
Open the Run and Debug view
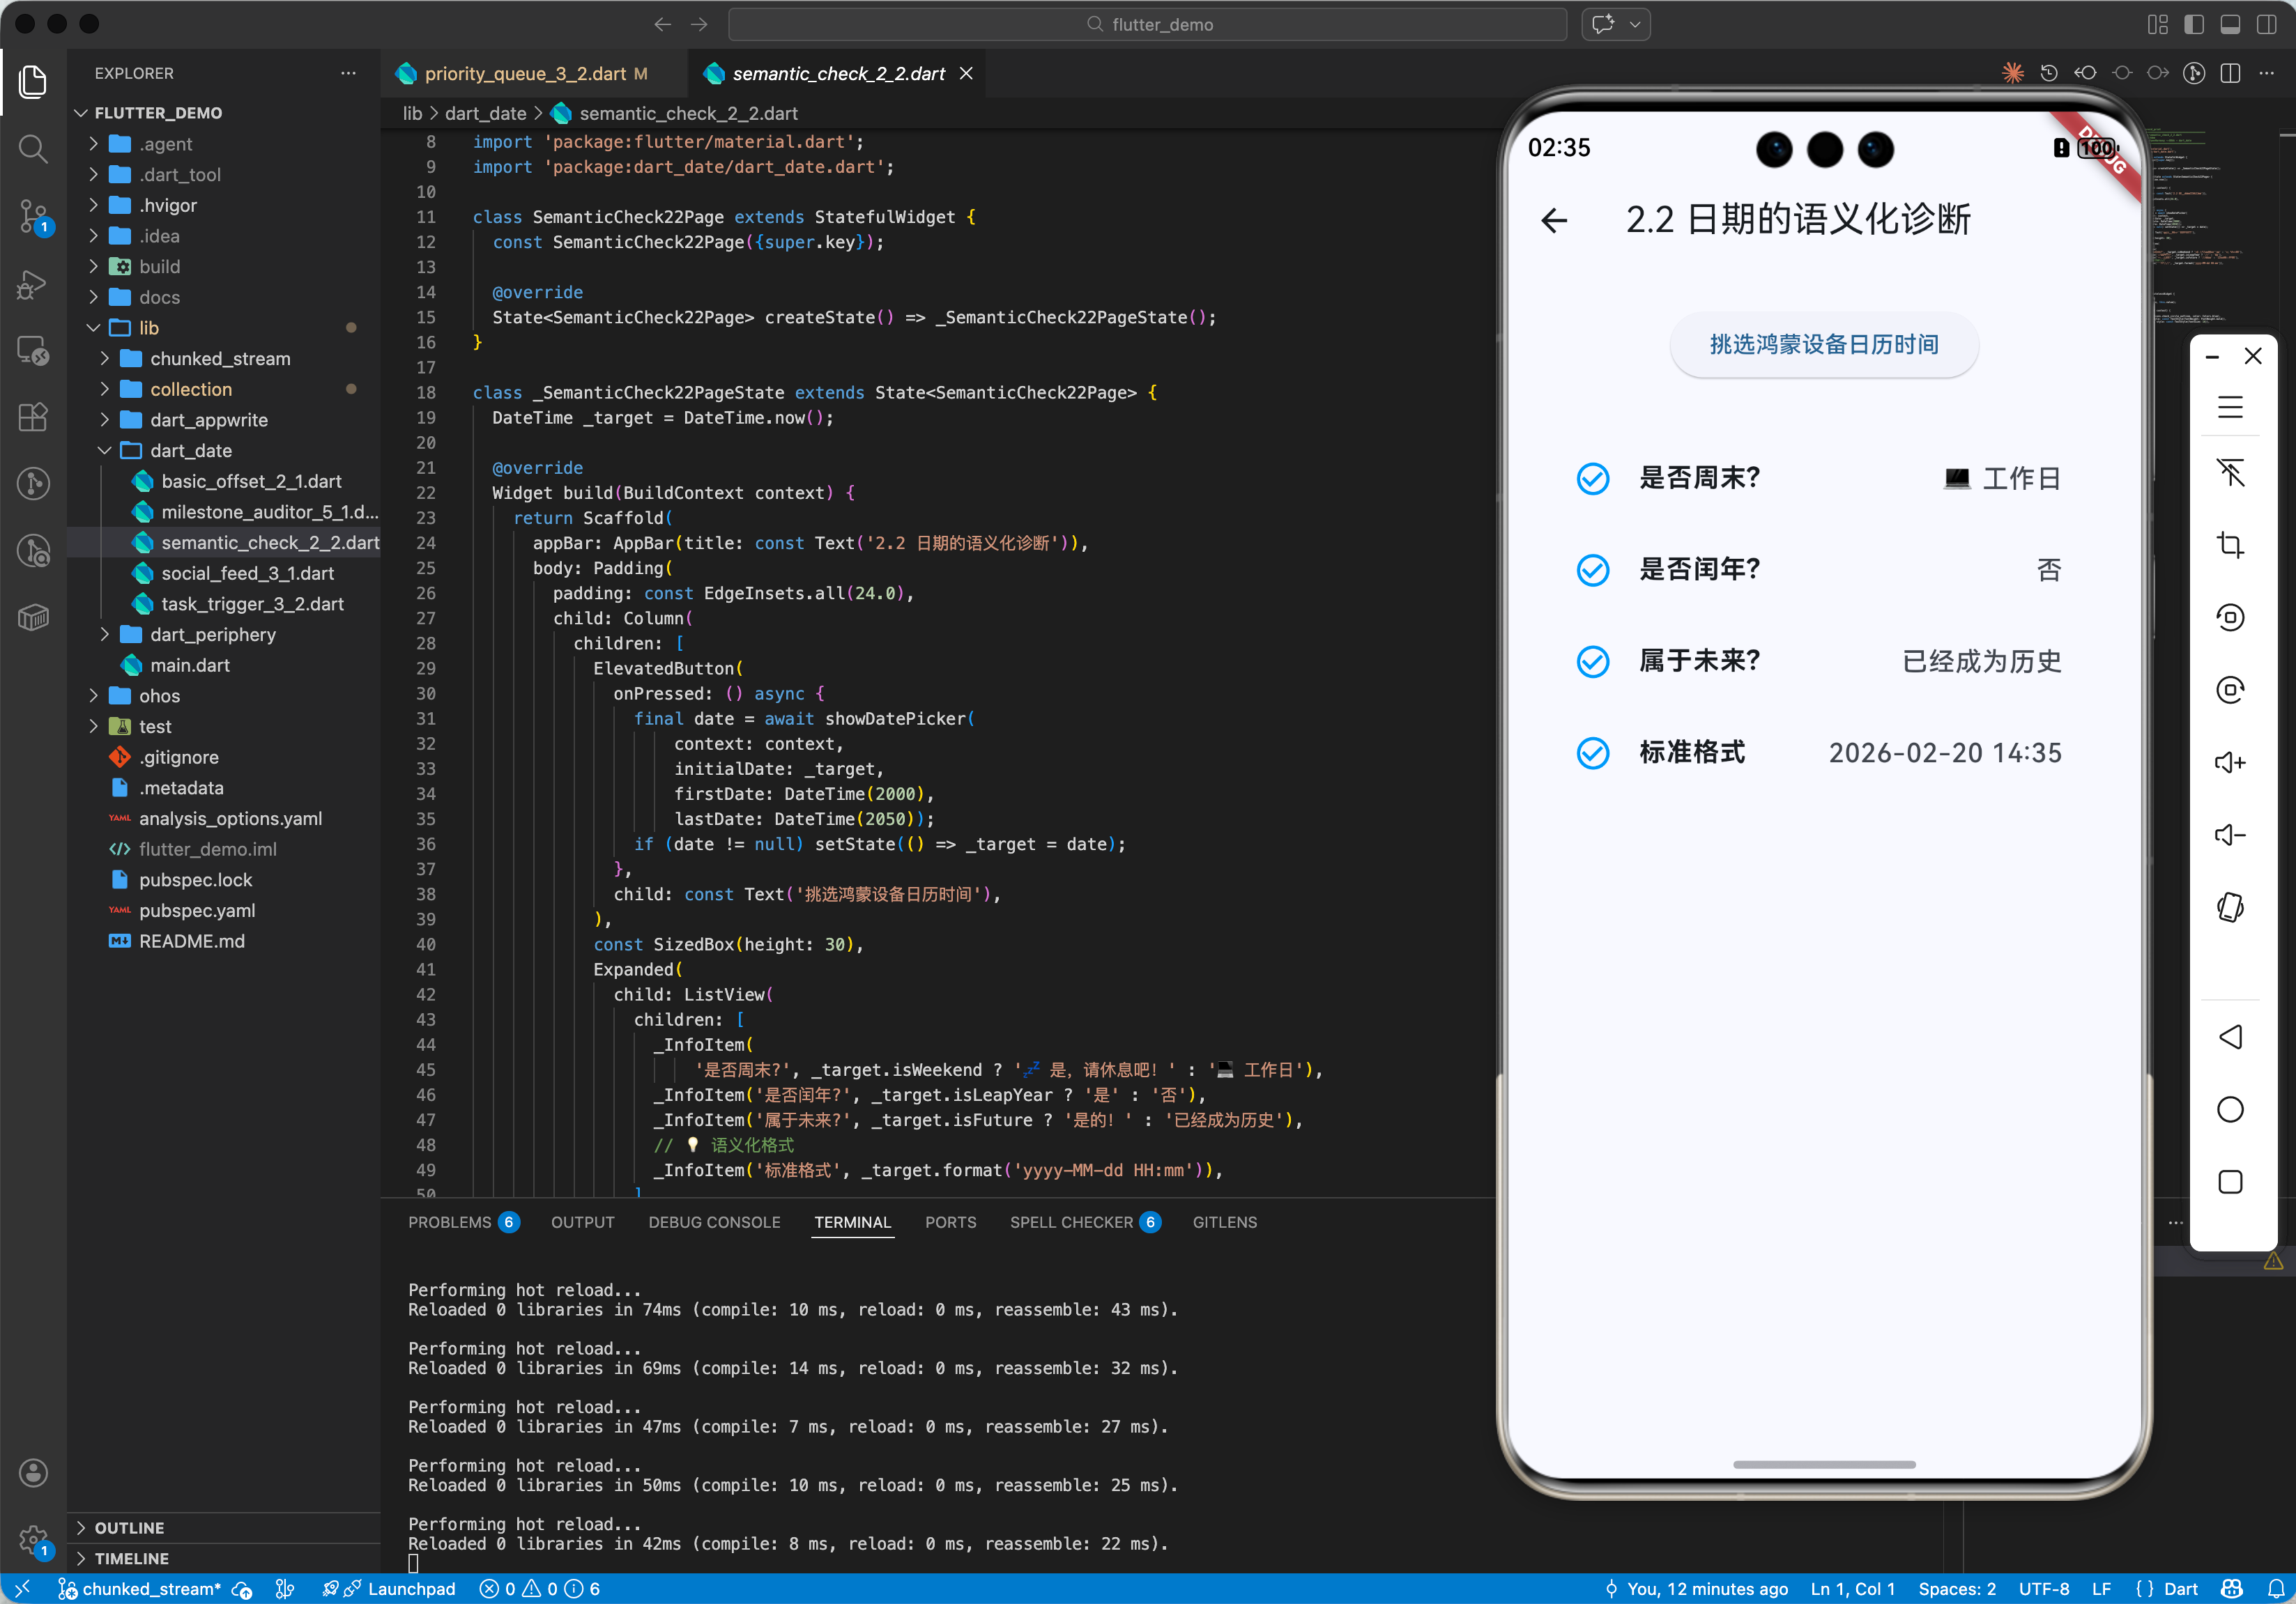click(33, 284)
